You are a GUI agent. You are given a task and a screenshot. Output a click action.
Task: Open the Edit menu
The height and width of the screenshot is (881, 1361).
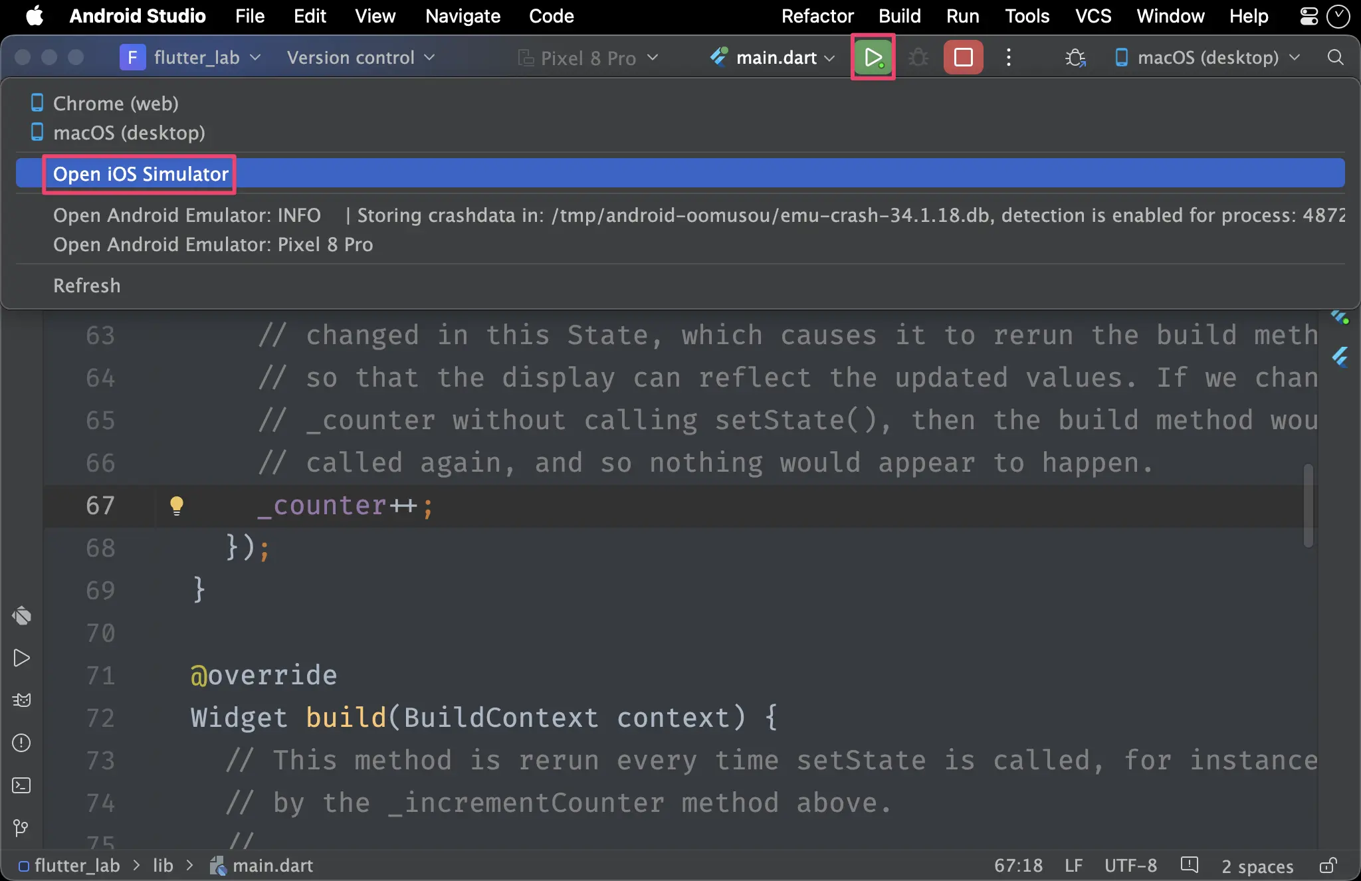tap(310, 16)
